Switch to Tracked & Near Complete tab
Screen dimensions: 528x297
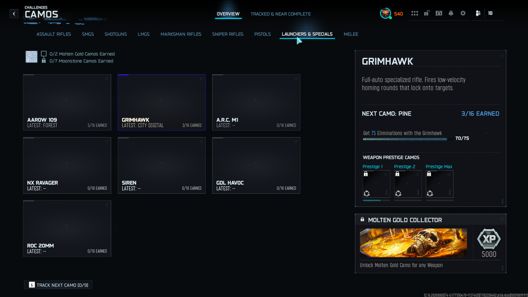point(280,14)
